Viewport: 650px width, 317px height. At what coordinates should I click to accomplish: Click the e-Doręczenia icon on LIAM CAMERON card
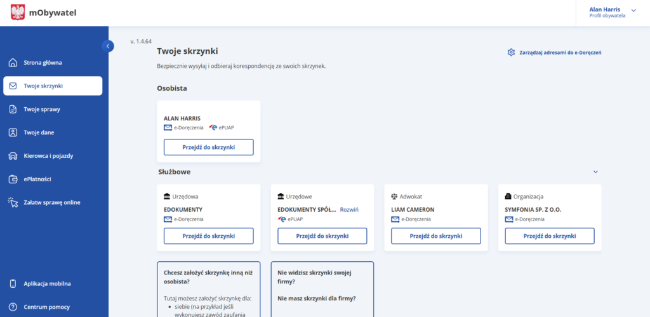(x=395, y=219)
